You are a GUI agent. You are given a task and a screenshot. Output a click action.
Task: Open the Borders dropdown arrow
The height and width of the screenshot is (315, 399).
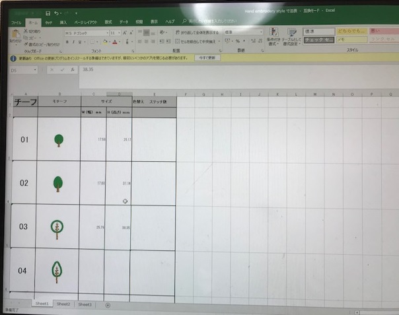point(97,42)
